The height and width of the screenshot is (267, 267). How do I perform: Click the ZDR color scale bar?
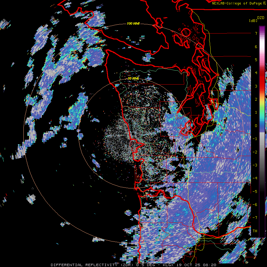pyautogui.click(x=262, y=132)
